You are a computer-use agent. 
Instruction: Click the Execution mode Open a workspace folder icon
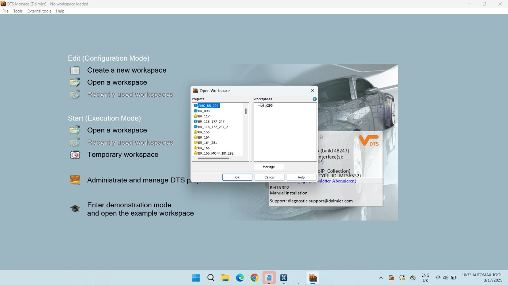point(75,130)
